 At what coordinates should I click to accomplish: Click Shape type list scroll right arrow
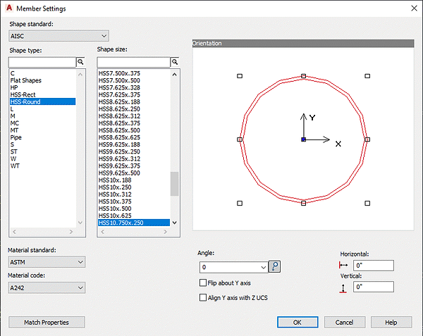coord(71,232)
